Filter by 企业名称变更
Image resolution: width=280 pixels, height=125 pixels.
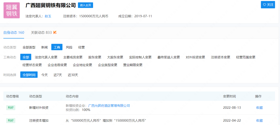coord(57,65)
